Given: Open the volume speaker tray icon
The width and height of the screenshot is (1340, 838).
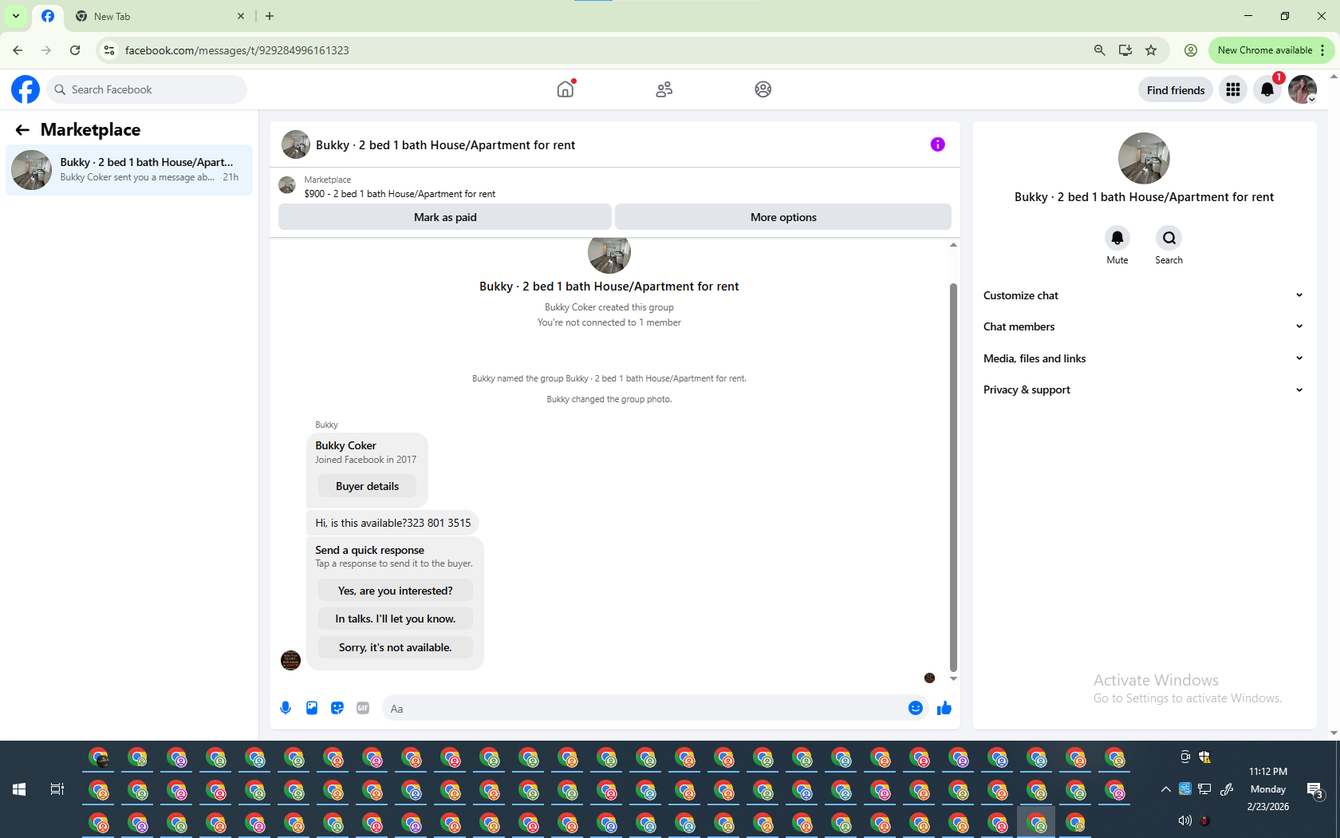Looking at the screenshot, I should point(1185,820).
